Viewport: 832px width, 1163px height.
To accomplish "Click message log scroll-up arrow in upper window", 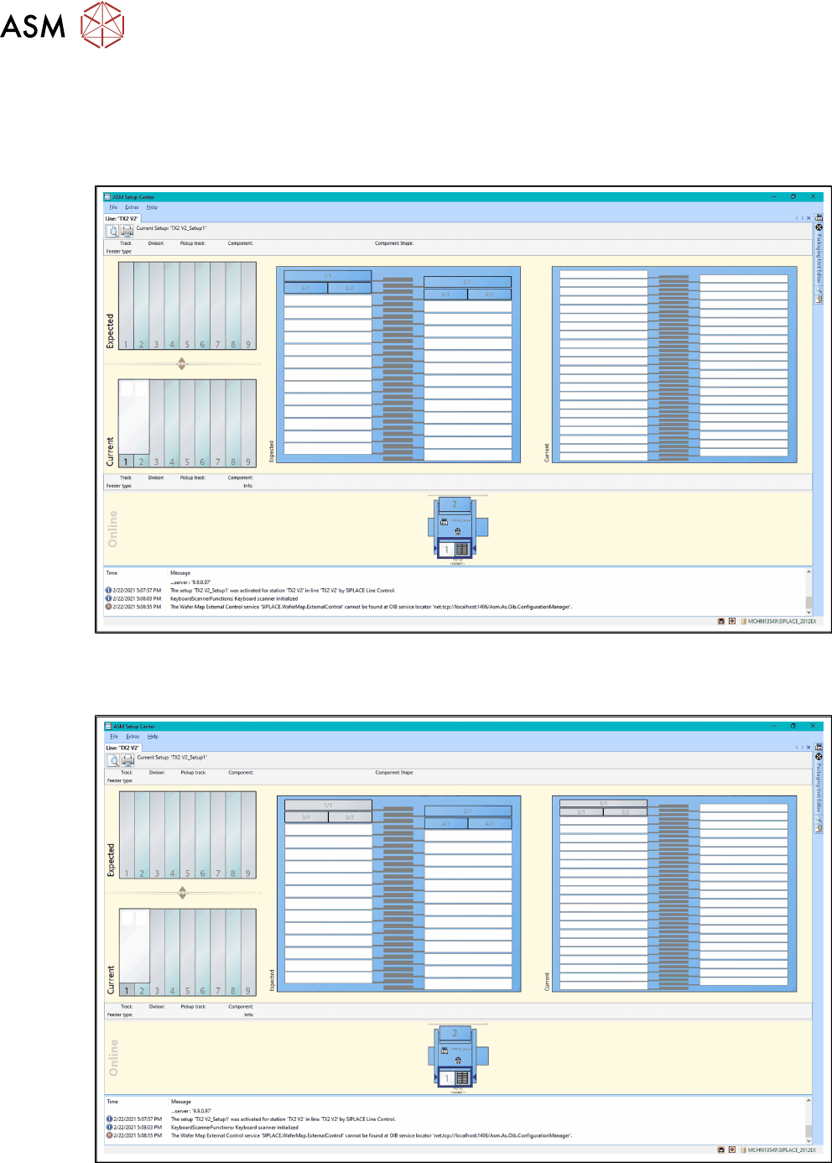I will (x=809, y=572).
